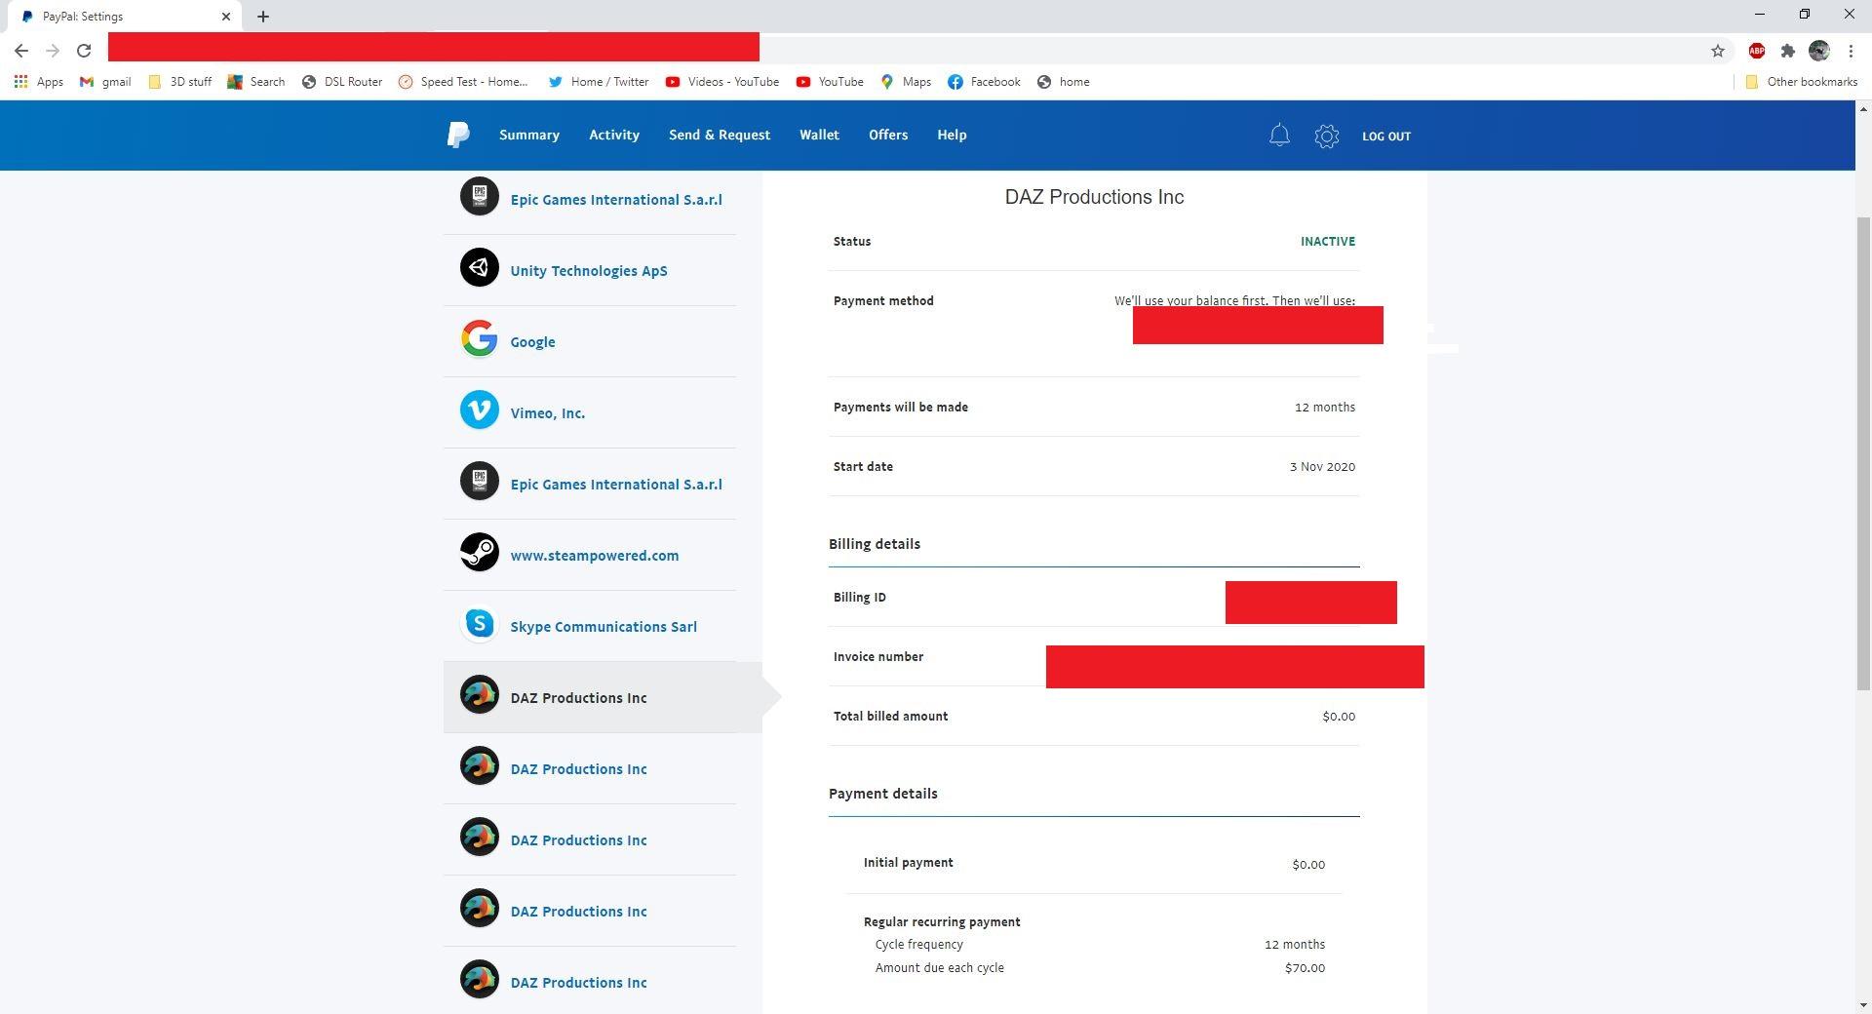The image size is (1872, 1014).
Task: Go to the Summary tab
Action: (x=529, y=135)
